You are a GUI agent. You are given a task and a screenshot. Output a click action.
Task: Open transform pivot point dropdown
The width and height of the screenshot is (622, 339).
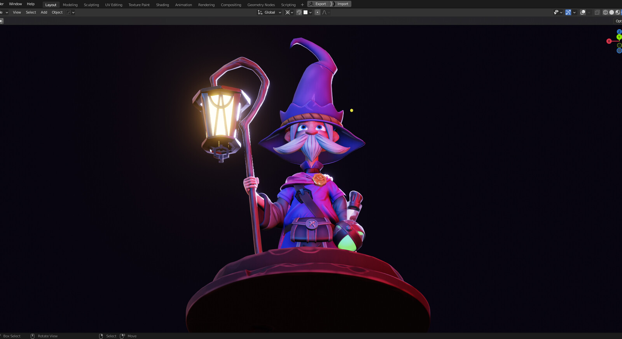tap(289, 12)
